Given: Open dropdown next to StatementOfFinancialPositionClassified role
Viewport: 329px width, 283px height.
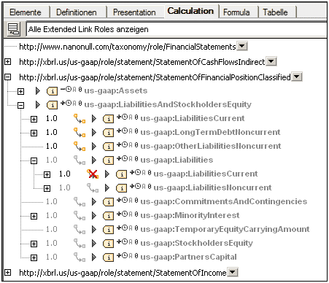Looking at the screenshot, I should [x=297, y=77].
